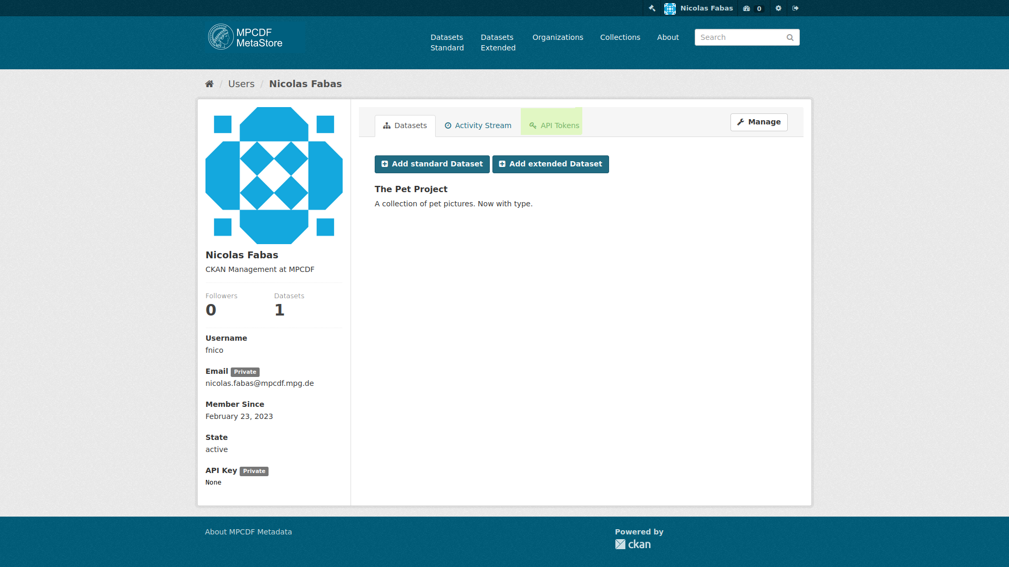Click the Collections menu item
1009x567 pixels.
pos(620,37)
